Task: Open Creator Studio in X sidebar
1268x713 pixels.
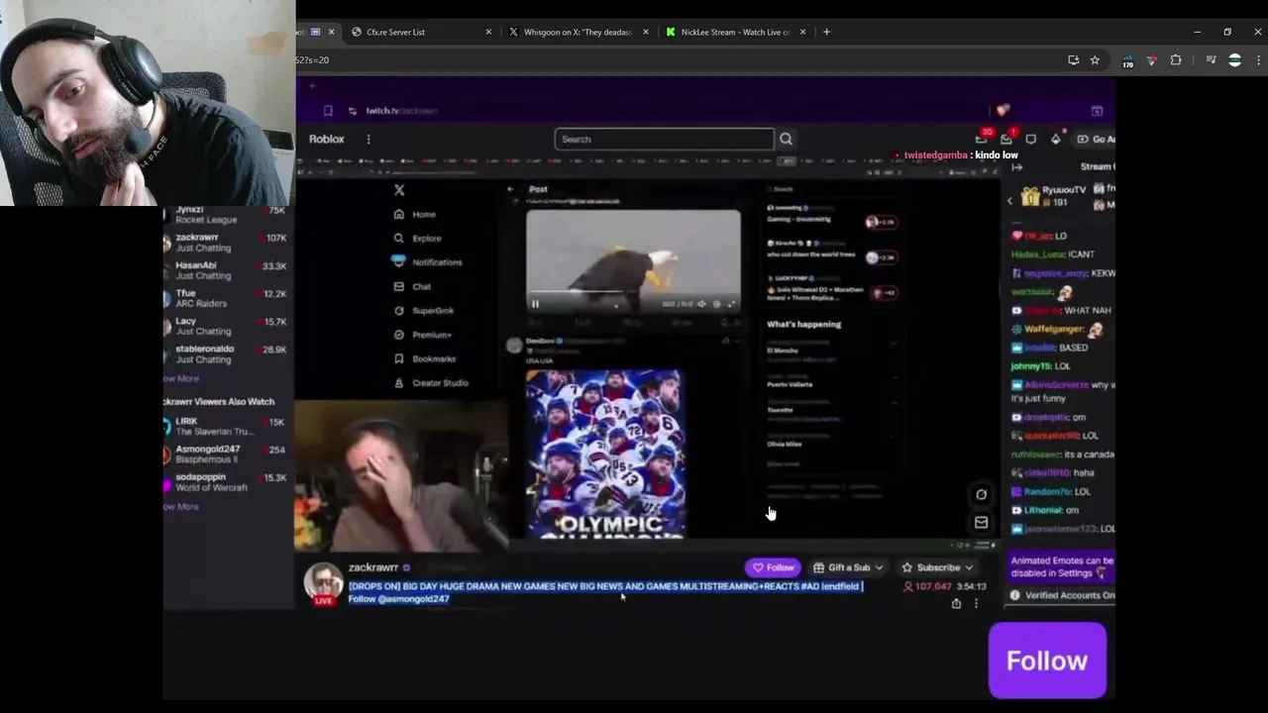Action: [430, 383]
